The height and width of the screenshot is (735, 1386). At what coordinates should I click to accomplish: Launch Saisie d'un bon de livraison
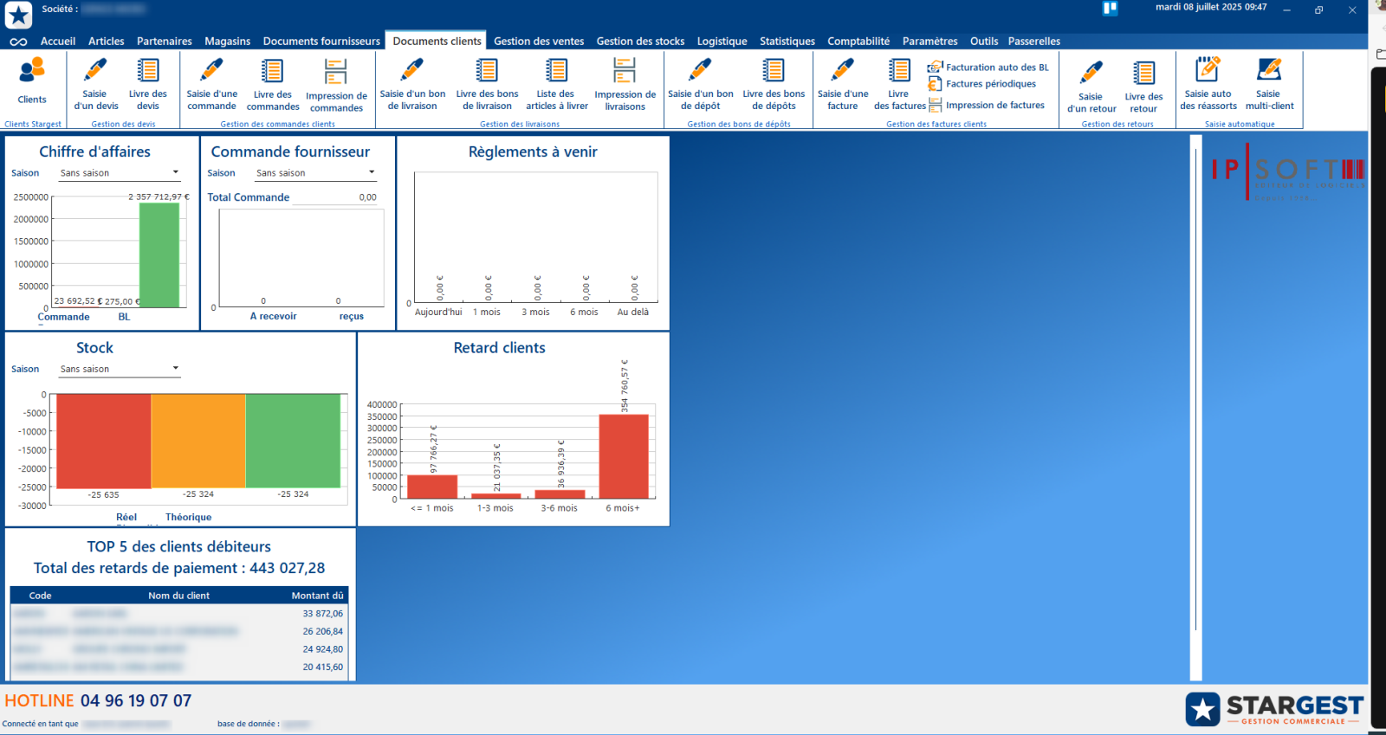pyautogui.click(x=412, y=71)
